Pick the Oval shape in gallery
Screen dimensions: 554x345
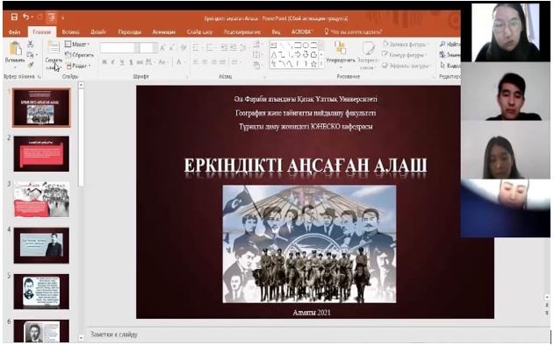tap(306, 46)
